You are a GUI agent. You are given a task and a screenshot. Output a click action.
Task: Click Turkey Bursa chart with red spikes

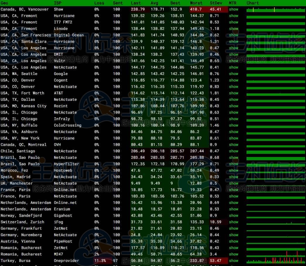click(x=275, y=260)
